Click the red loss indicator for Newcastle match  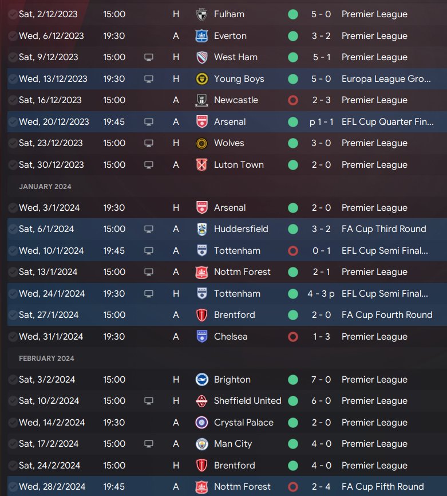[x=293, y=100]
